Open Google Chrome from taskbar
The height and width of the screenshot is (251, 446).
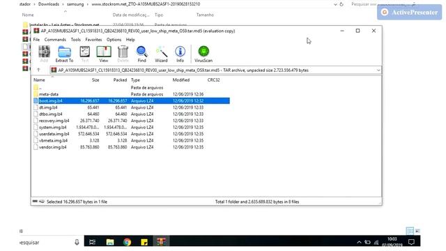(127, 242)
